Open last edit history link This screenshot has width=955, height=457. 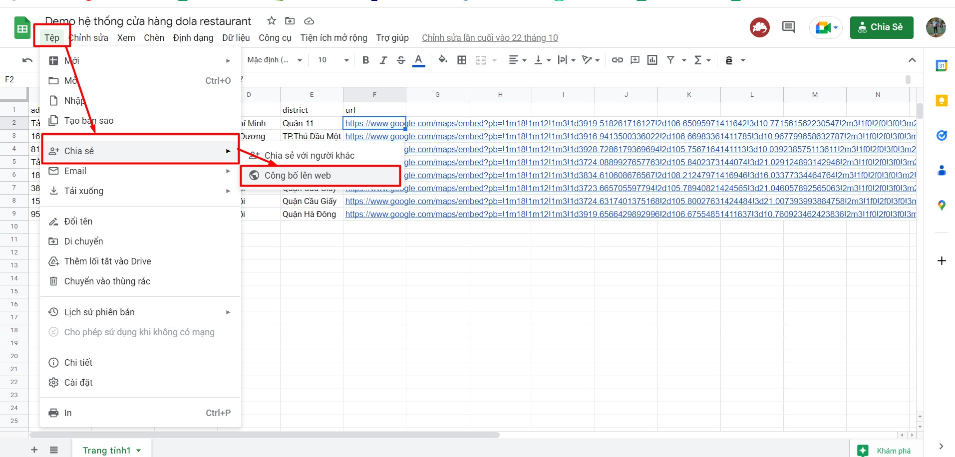(x=489, y=38)
